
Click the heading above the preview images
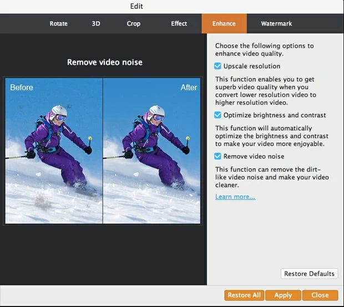[105, 62]
